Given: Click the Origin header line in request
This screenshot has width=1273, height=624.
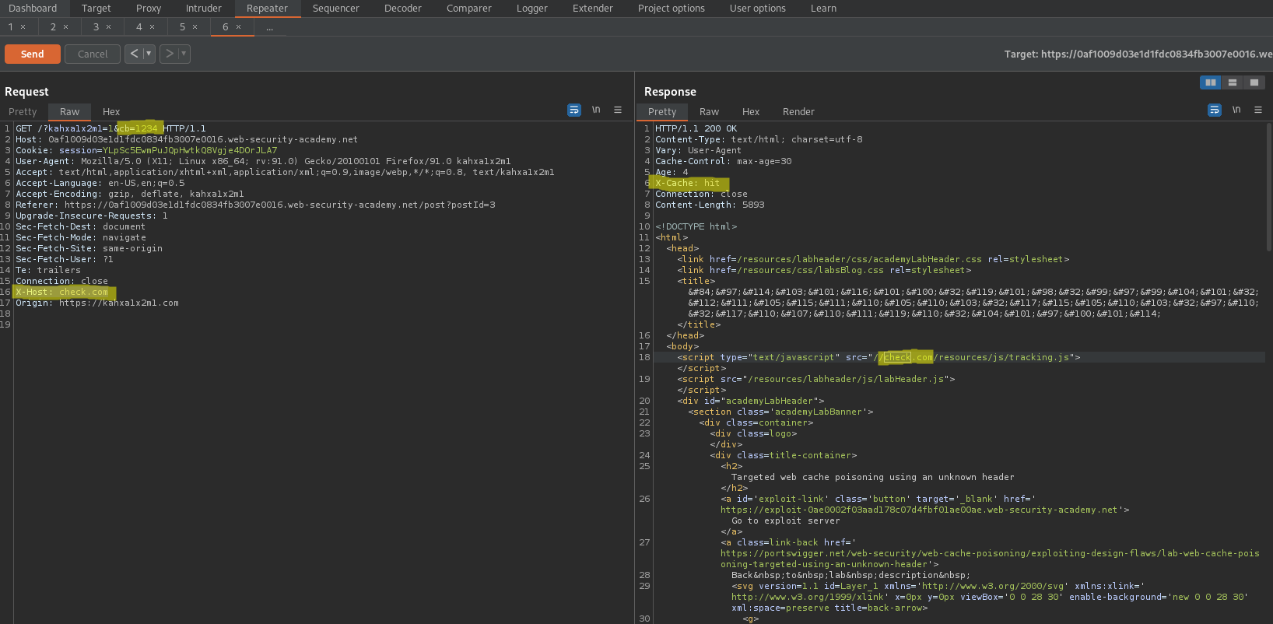Looking at the screenshot, I should 97,303.
